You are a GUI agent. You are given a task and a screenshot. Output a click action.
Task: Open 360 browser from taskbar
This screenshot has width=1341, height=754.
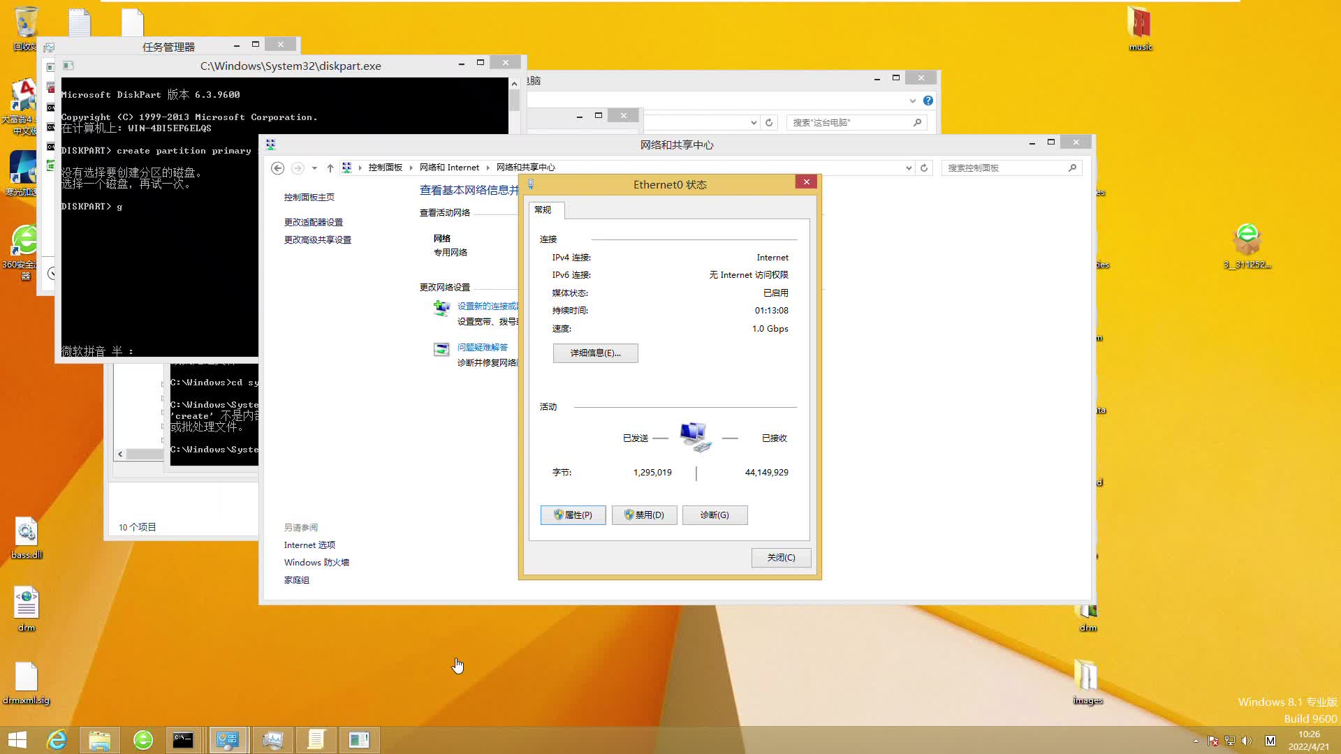[143, 740]
